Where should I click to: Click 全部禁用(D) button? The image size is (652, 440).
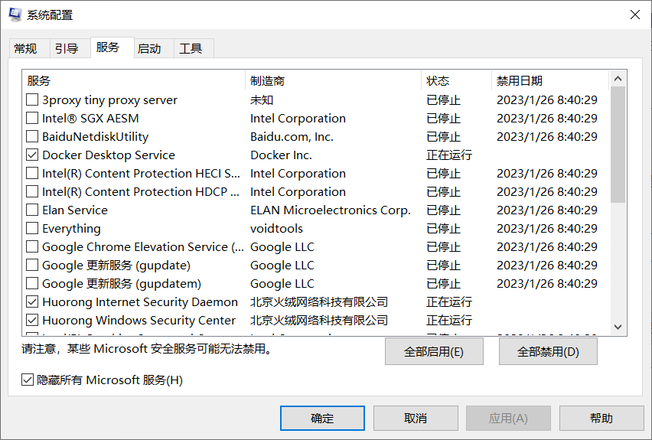[548, 351]
